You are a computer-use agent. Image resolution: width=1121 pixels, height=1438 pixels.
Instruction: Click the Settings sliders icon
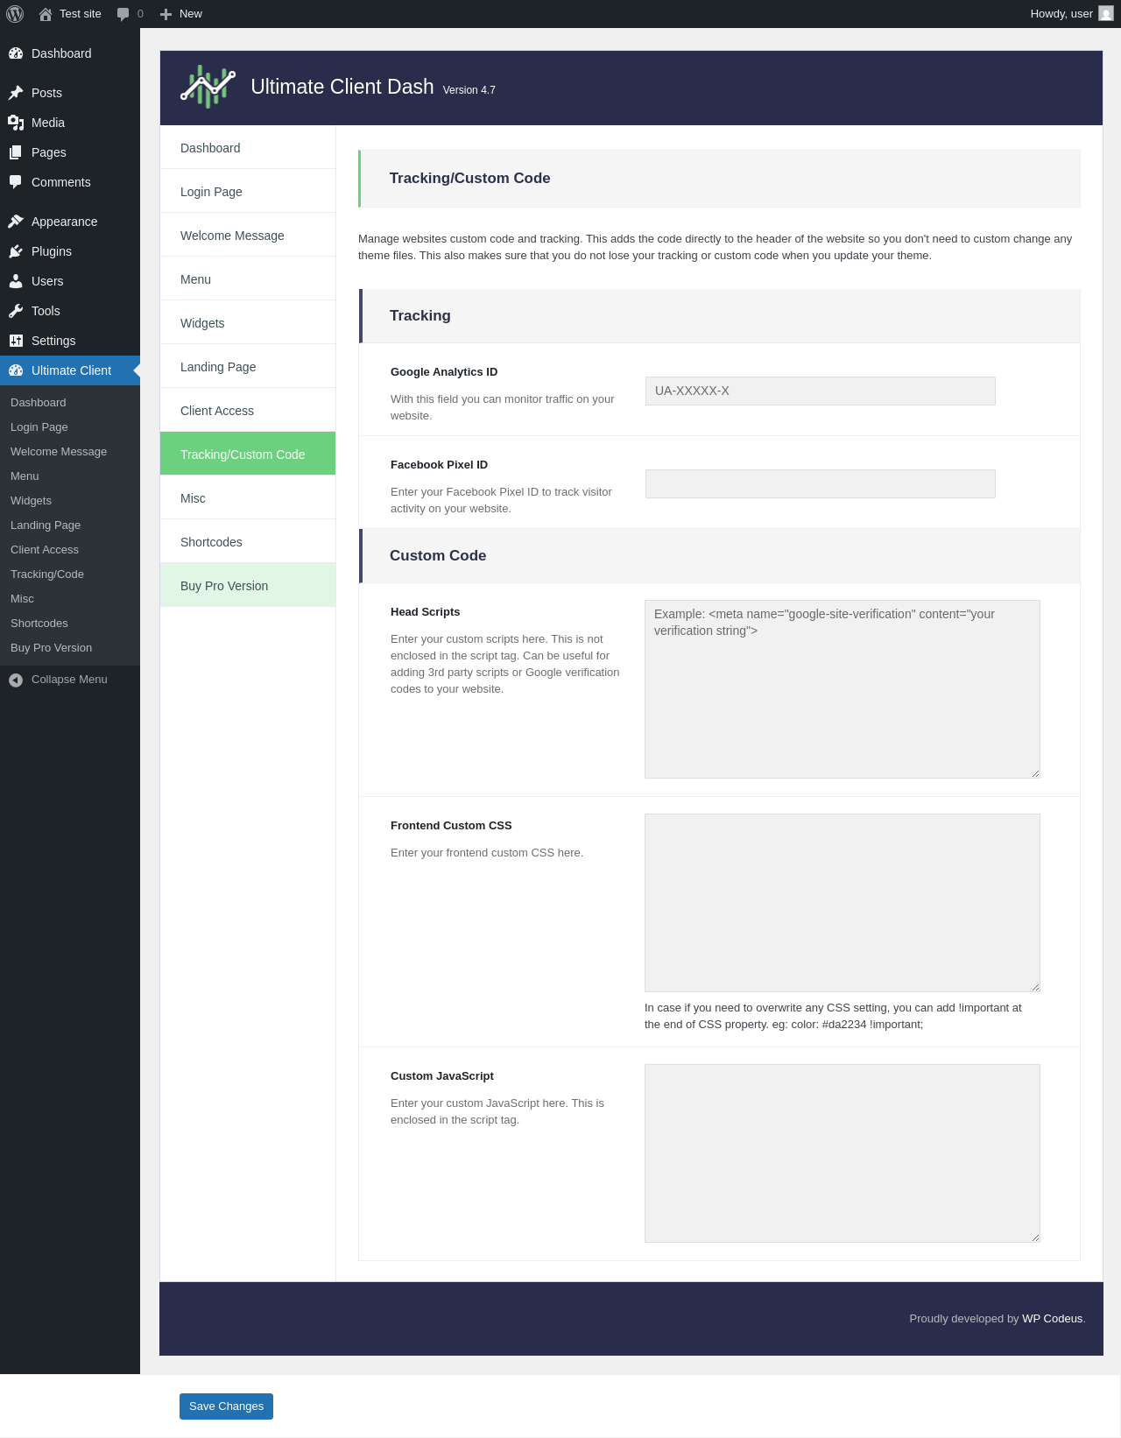[x=16, y=341]
